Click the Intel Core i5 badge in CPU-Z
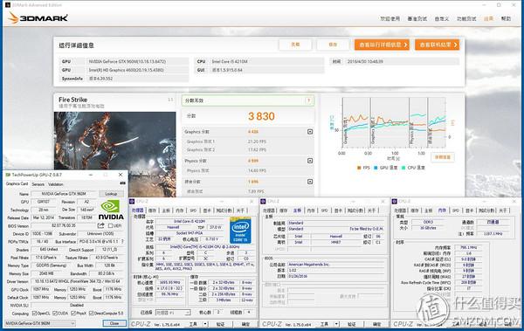 [x=240, y=231]
